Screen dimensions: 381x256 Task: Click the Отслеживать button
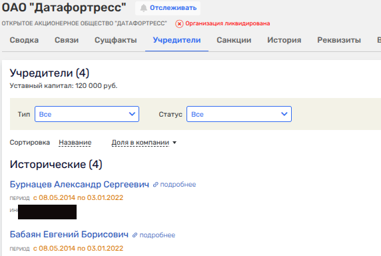pyautogui.click(x=168, y=8)
